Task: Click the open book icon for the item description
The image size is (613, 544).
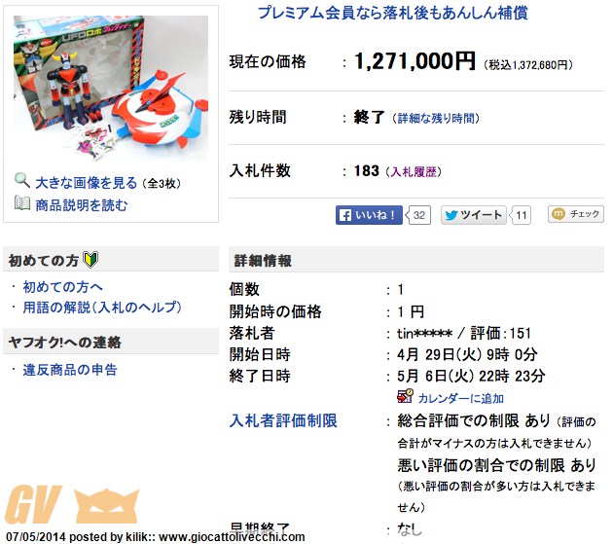Action: [21, 203]
